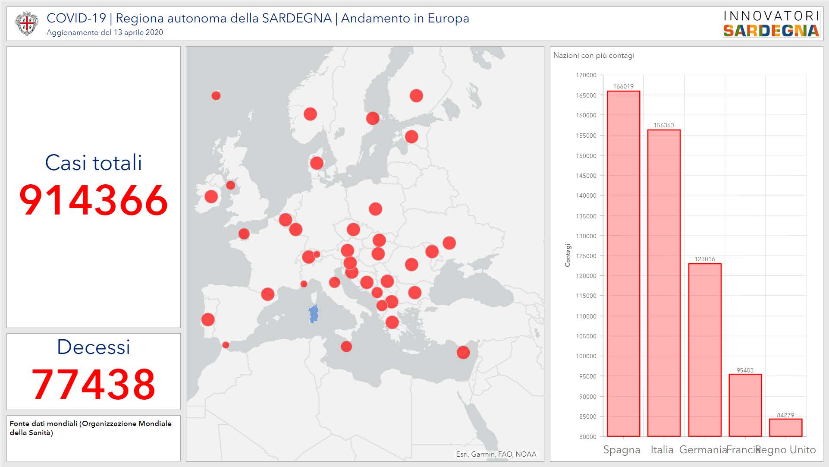The width and height of the screenshot is (829, 467).
Task: Click the red marker over Portugal
Action: click(x=208, y=319)
